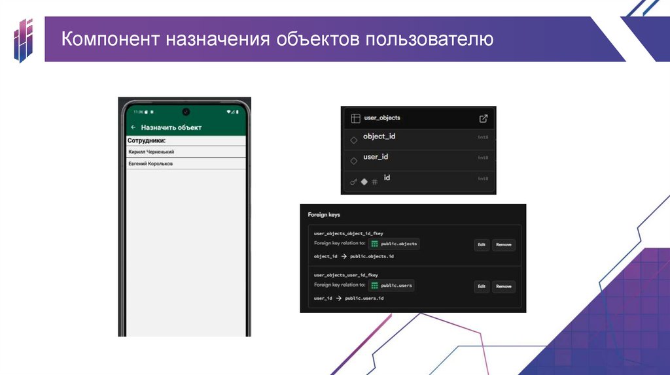Tap the back arrow beside Назначить объект
Image resolution: width=670 pixels, height=375 pixels.
coord(133,127)
